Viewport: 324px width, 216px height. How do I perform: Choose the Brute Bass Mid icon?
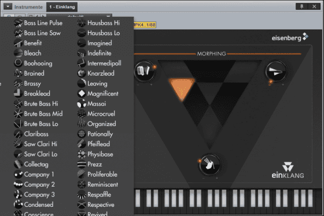[x=18, y=114]
